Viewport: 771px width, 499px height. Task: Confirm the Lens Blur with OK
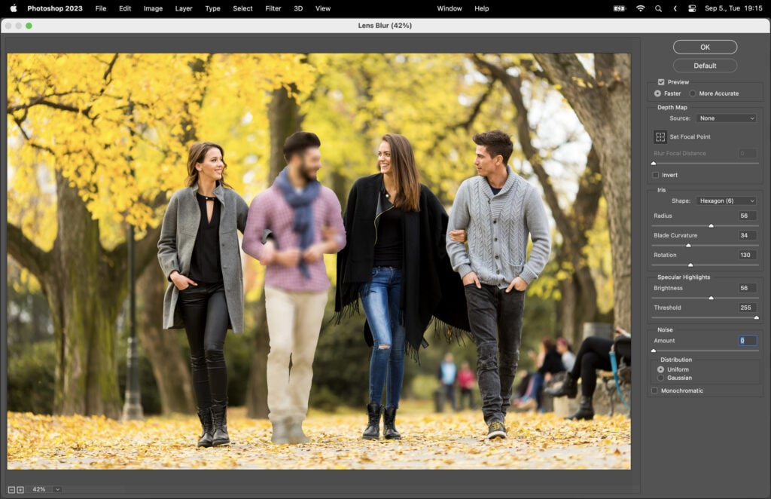tap(705, 47)
